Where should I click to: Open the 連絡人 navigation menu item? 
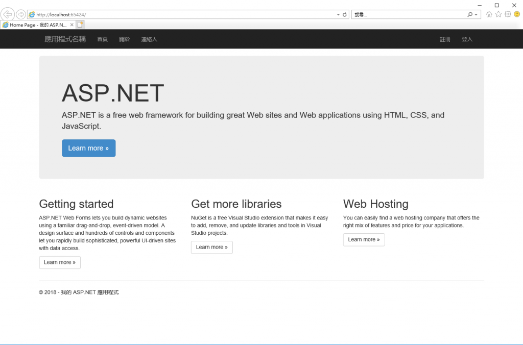point(149,39)
